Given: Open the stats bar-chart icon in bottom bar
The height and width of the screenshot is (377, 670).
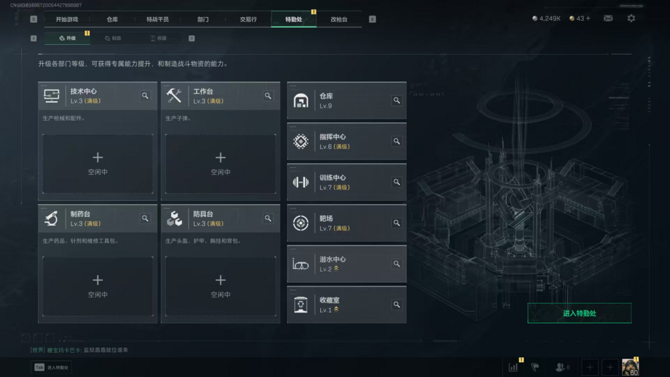Looking at the screenshot, I should pyautogui.click(x=513, y=366).
